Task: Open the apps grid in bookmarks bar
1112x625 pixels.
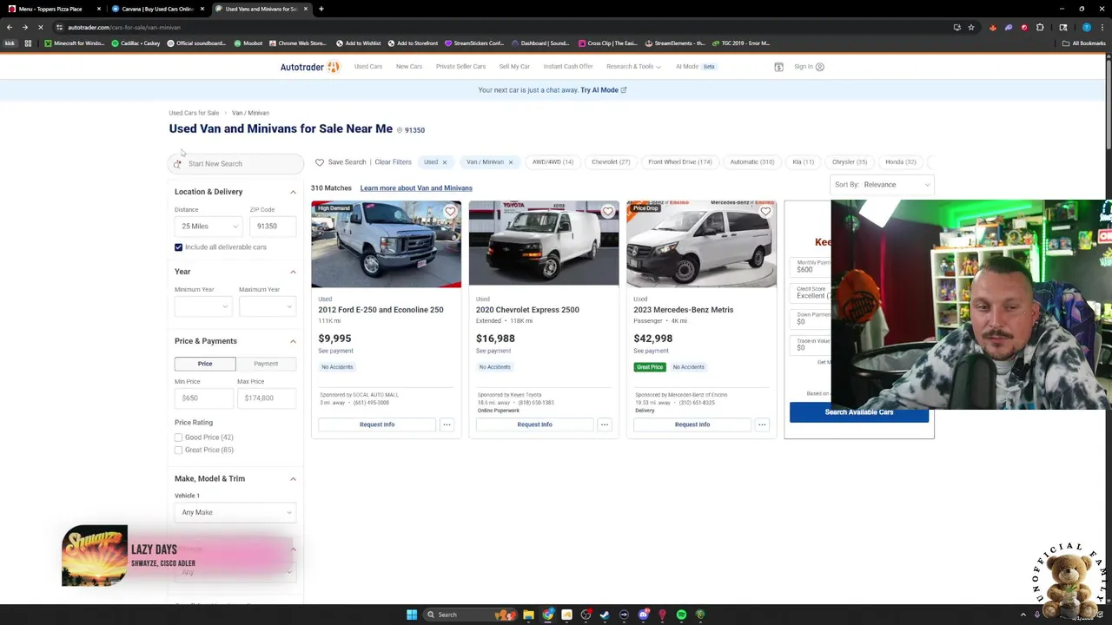Action: pos(28,43)
